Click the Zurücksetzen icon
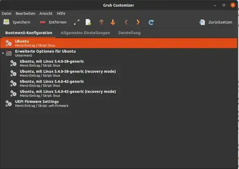Viewport: 239px width, 169px height. coord(202,22)
